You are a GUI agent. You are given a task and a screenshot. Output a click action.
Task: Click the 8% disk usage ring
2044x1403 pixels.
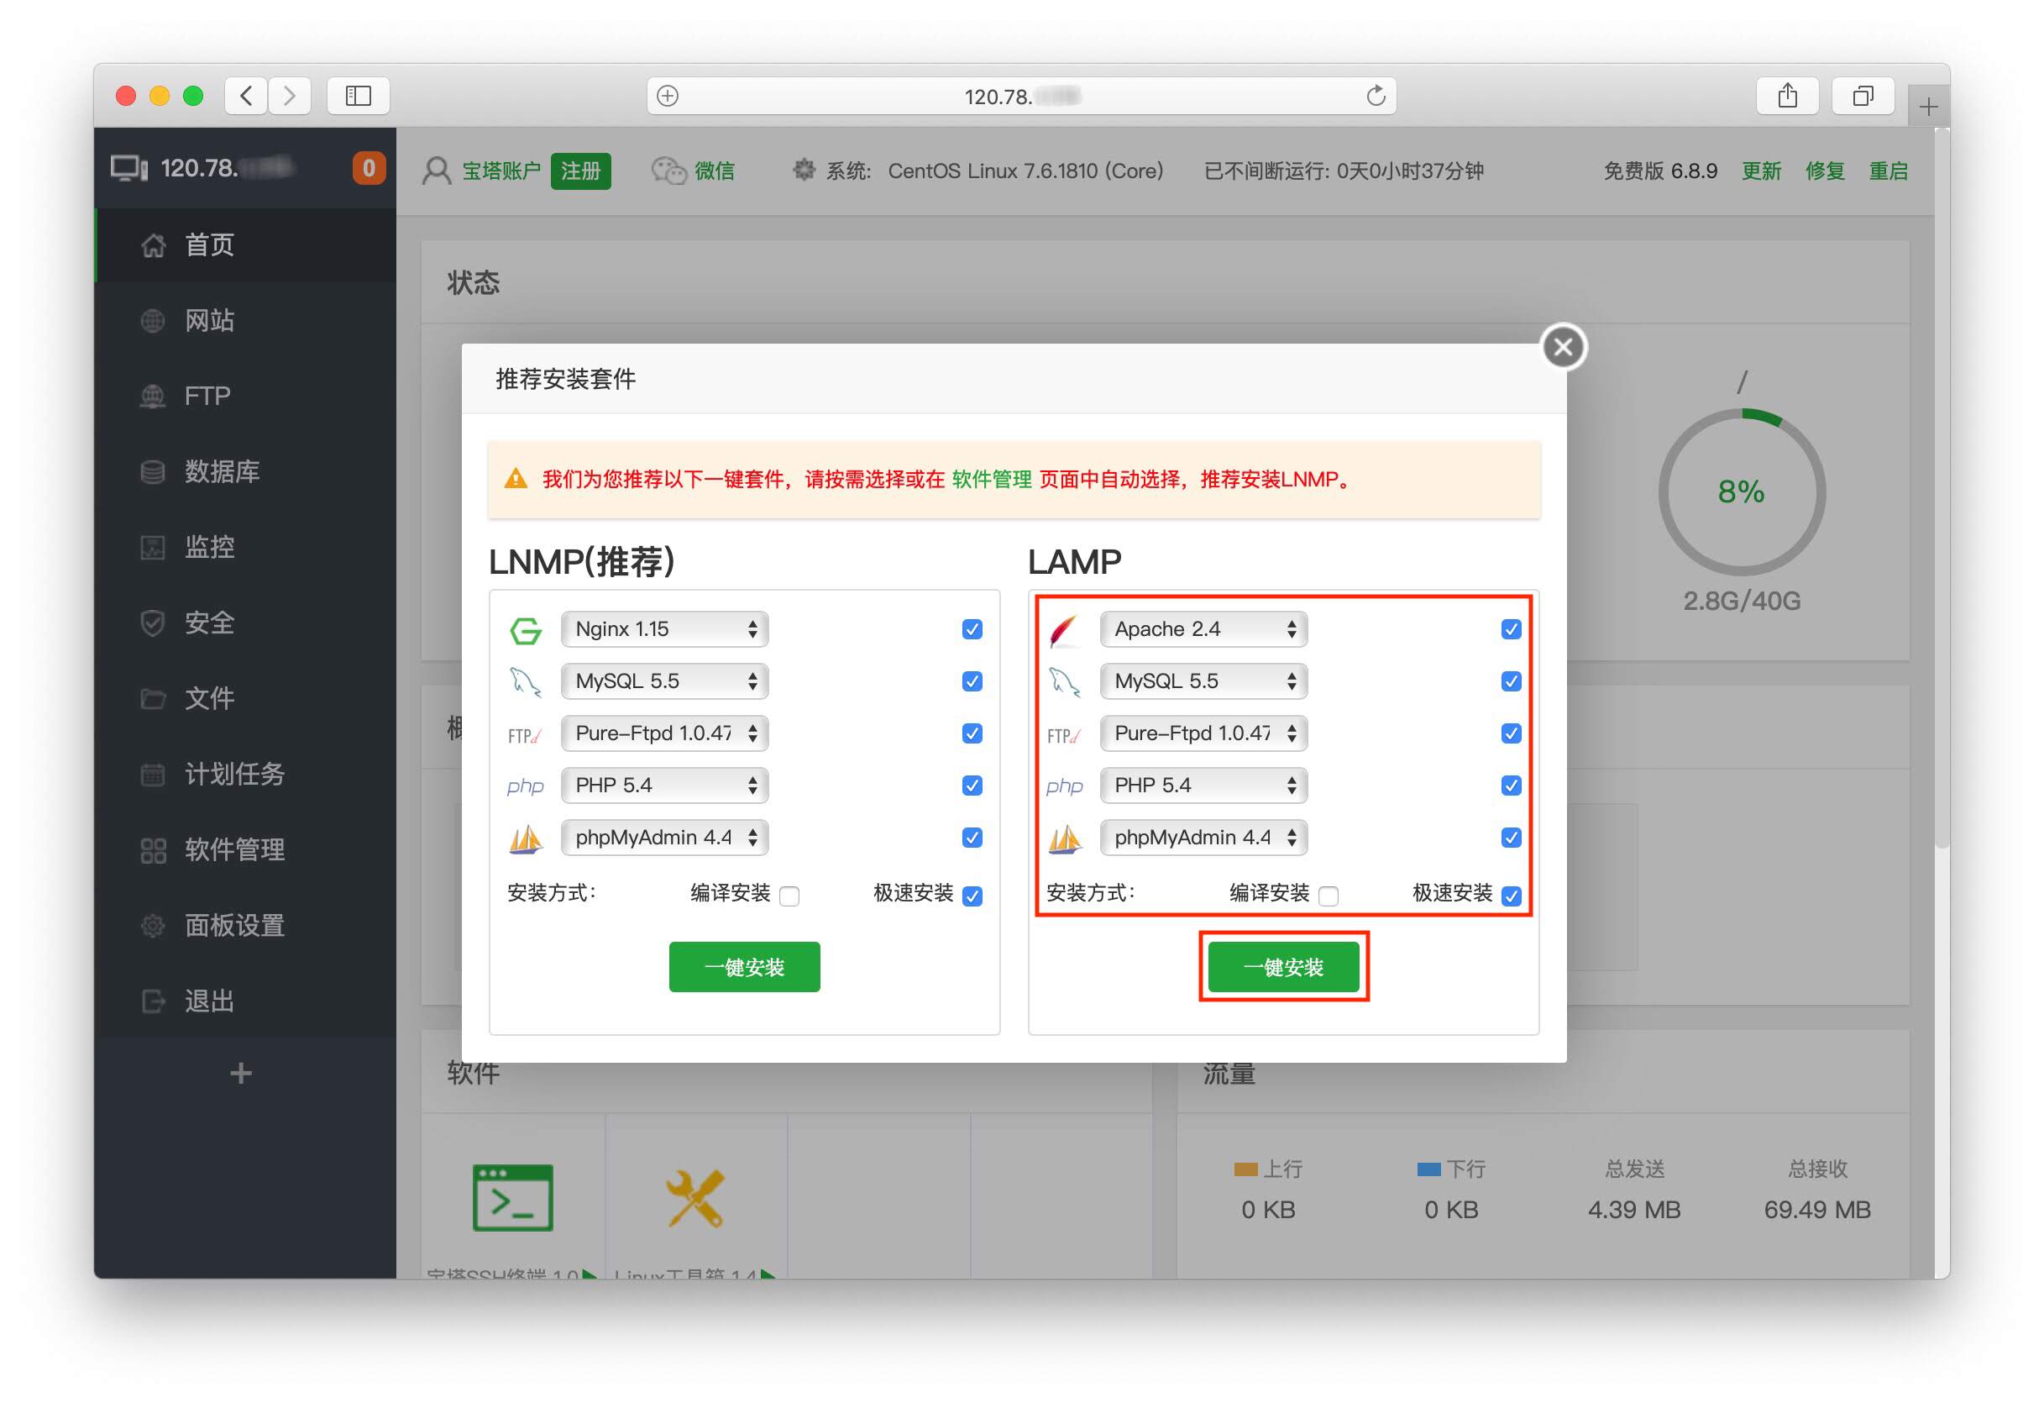(x=1741, y=491)
